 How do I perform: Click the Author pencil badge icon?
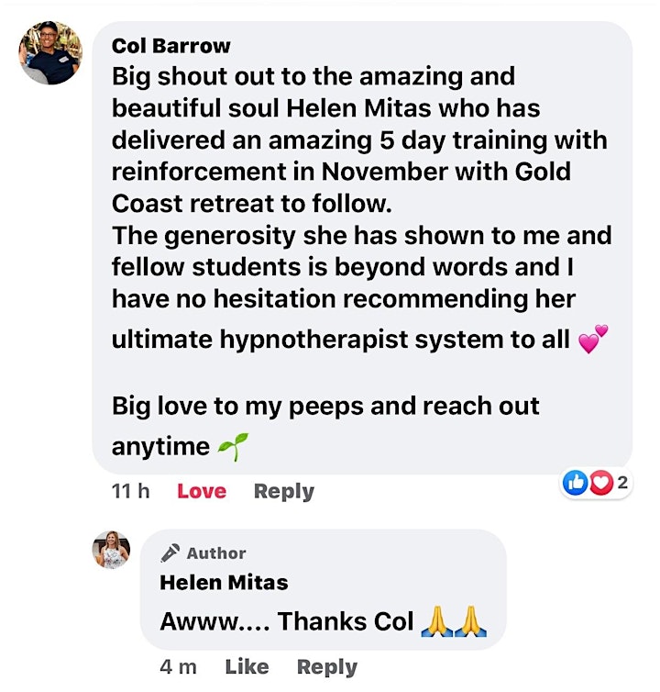pos(170,552)
